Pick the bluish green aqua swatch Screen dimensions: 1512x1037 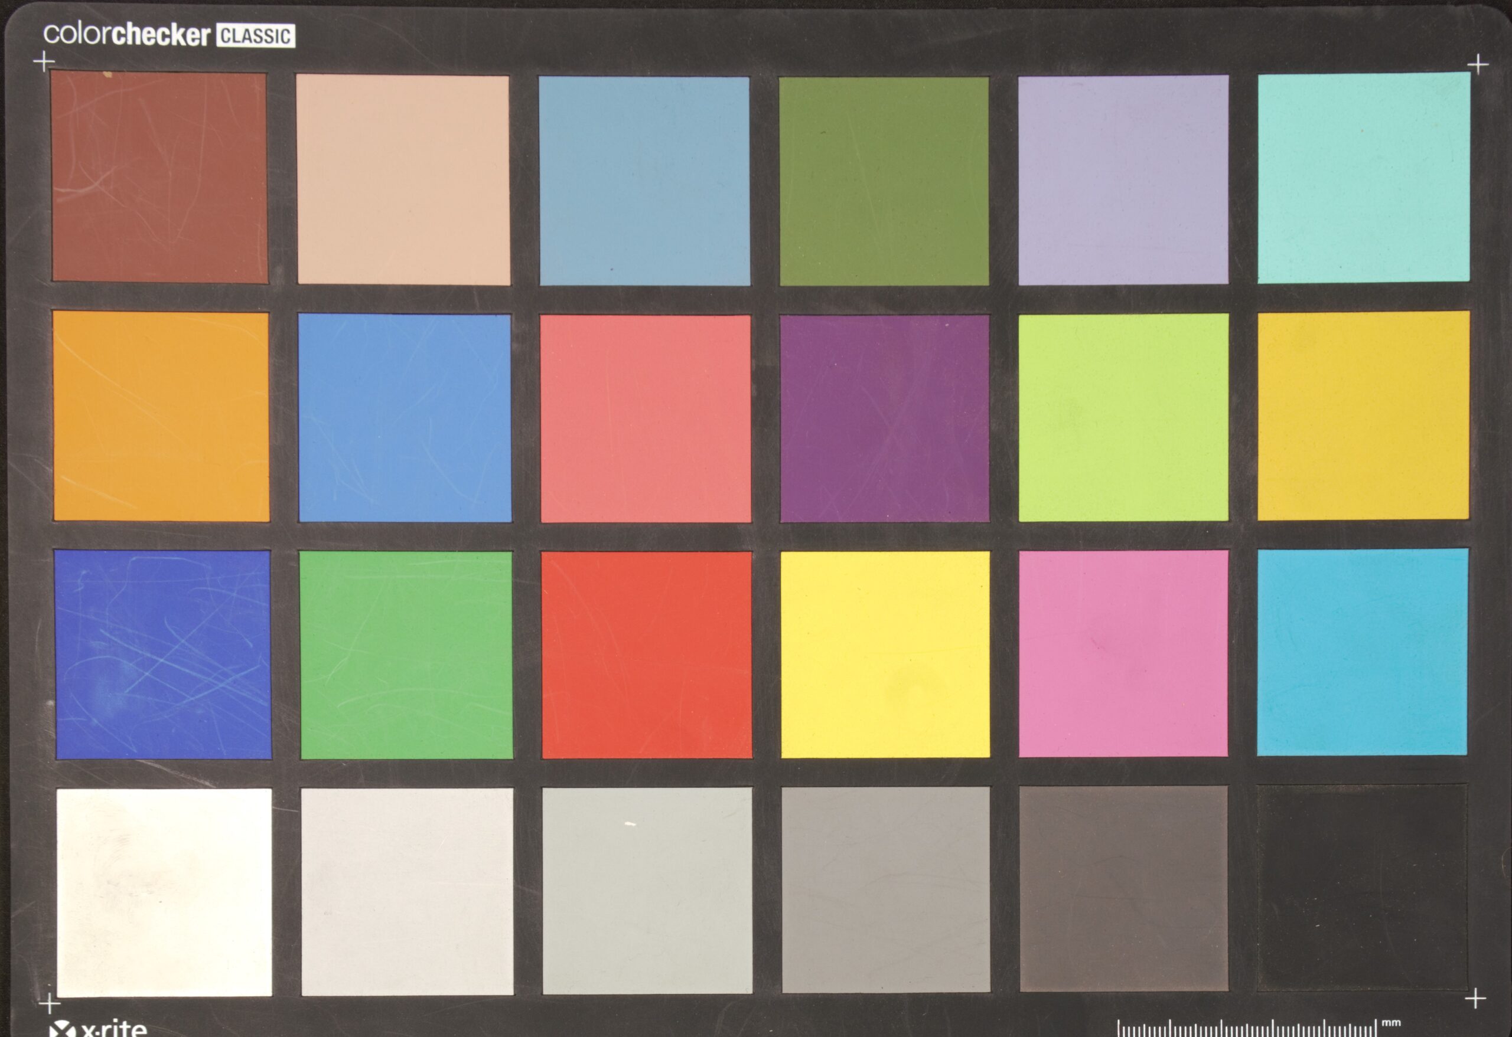click(1363, 178)
